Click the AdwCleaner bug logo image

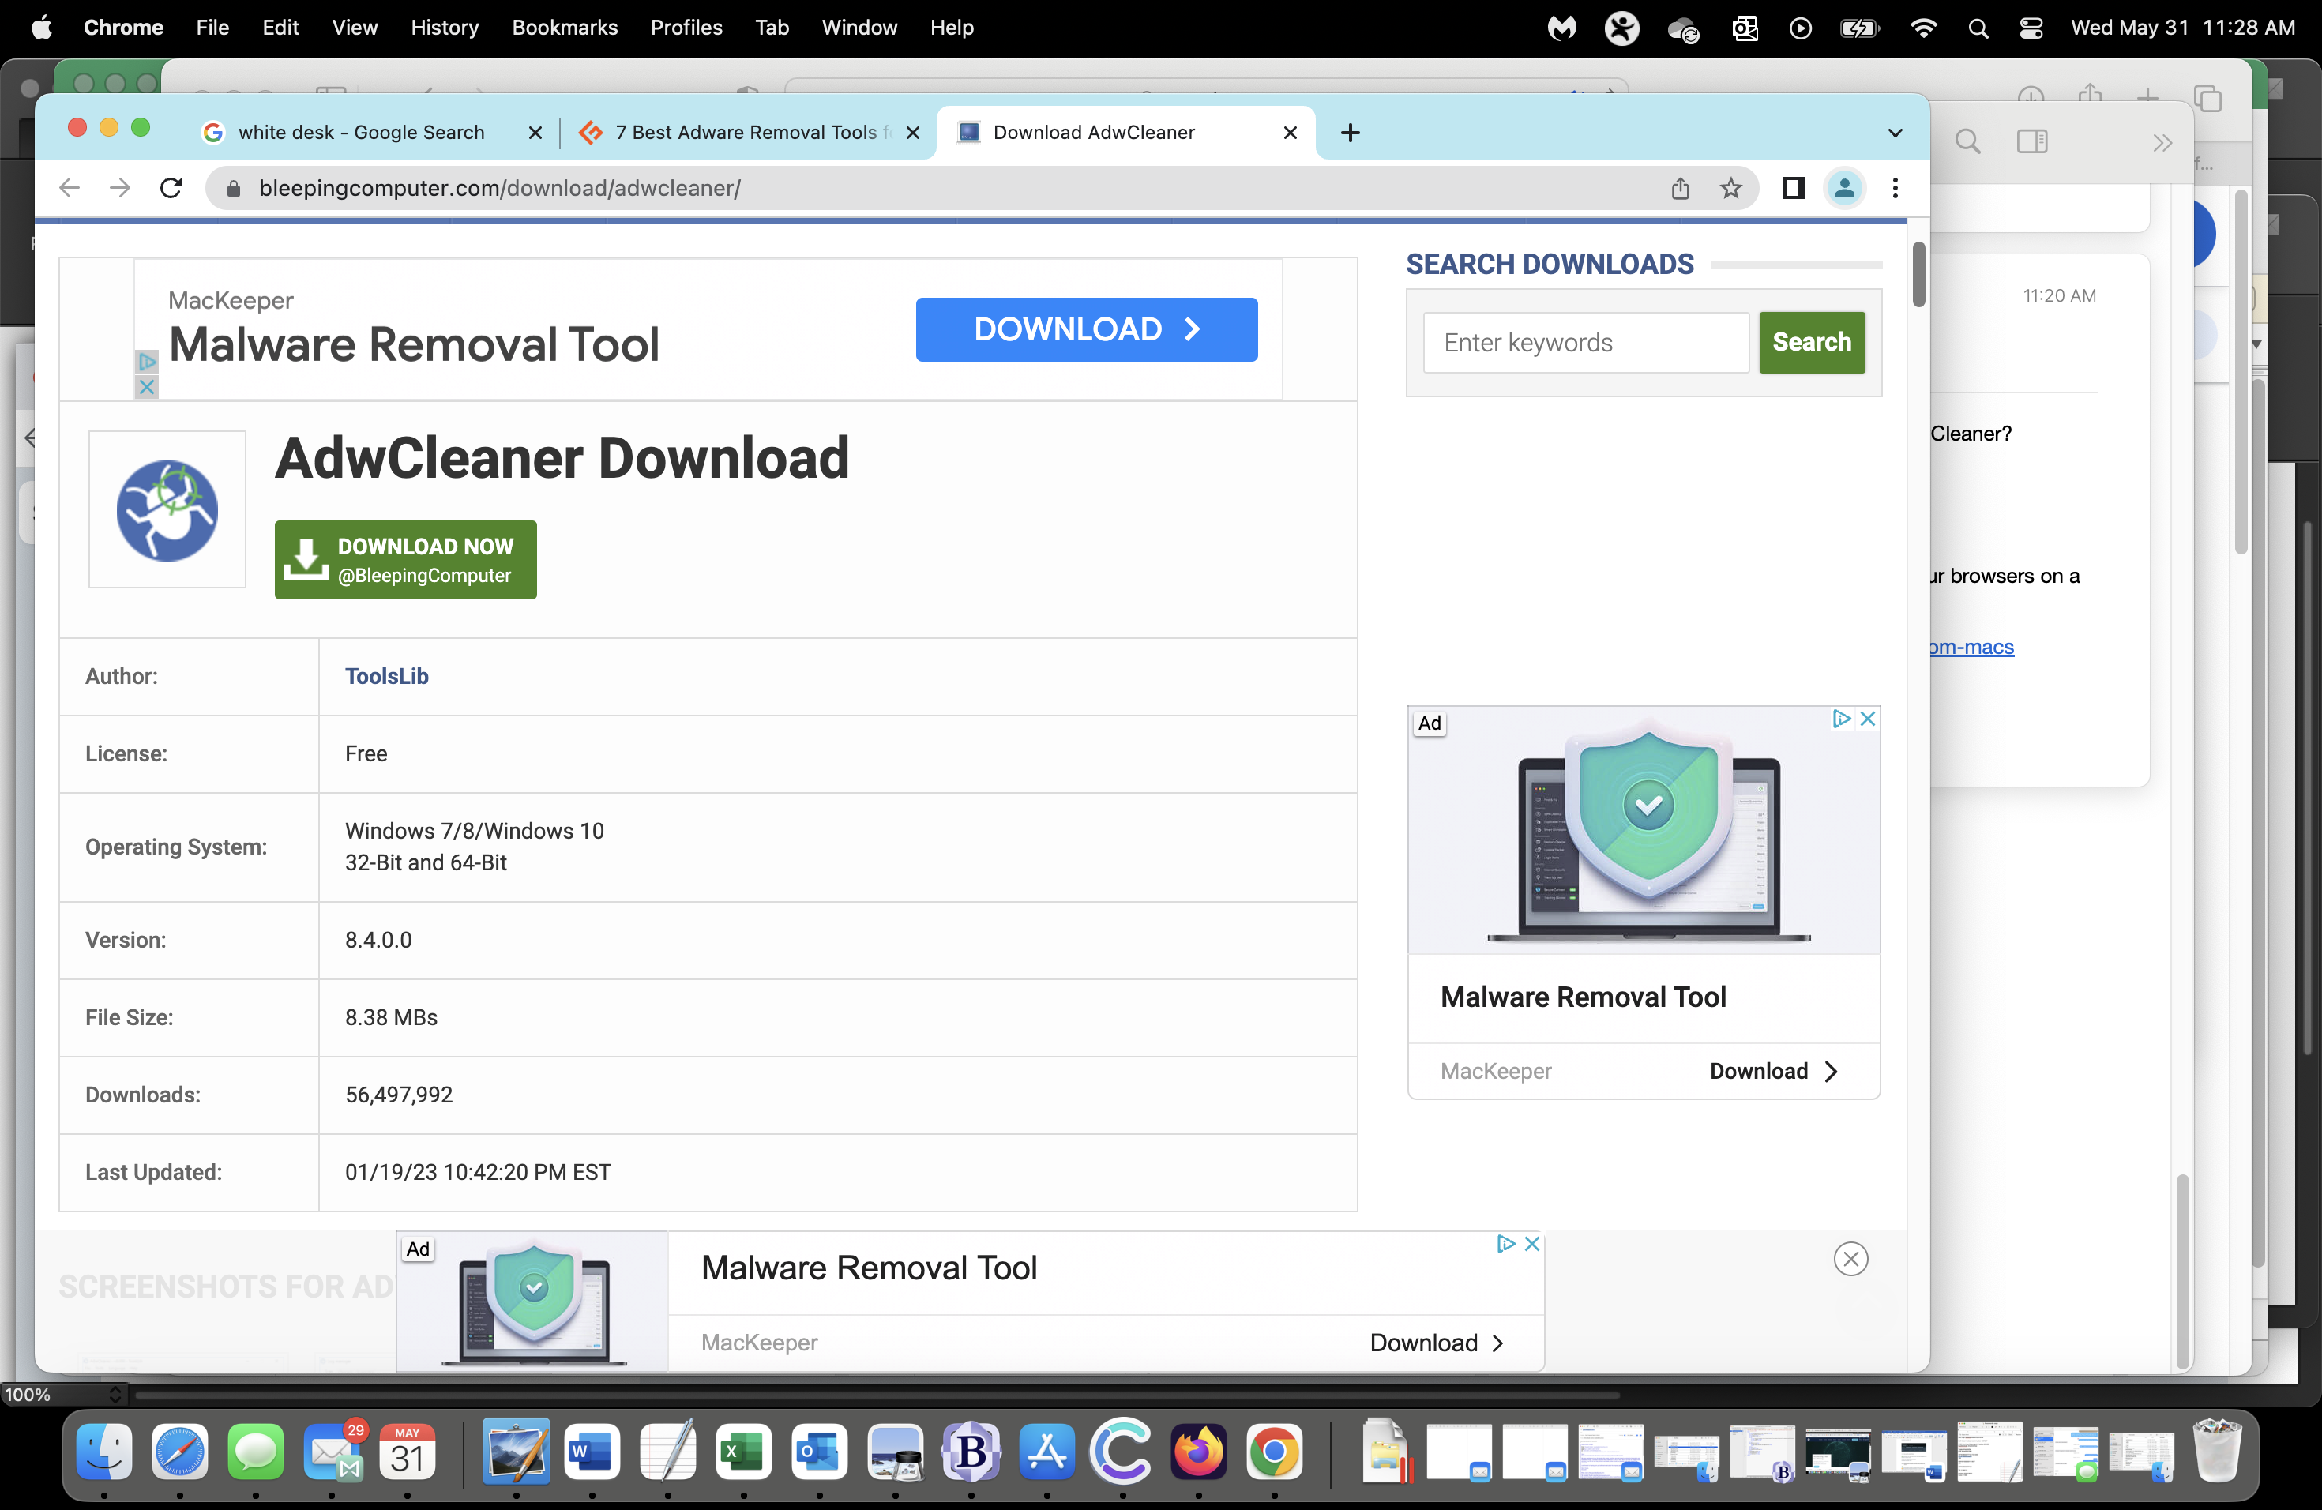tap(167, 510)
